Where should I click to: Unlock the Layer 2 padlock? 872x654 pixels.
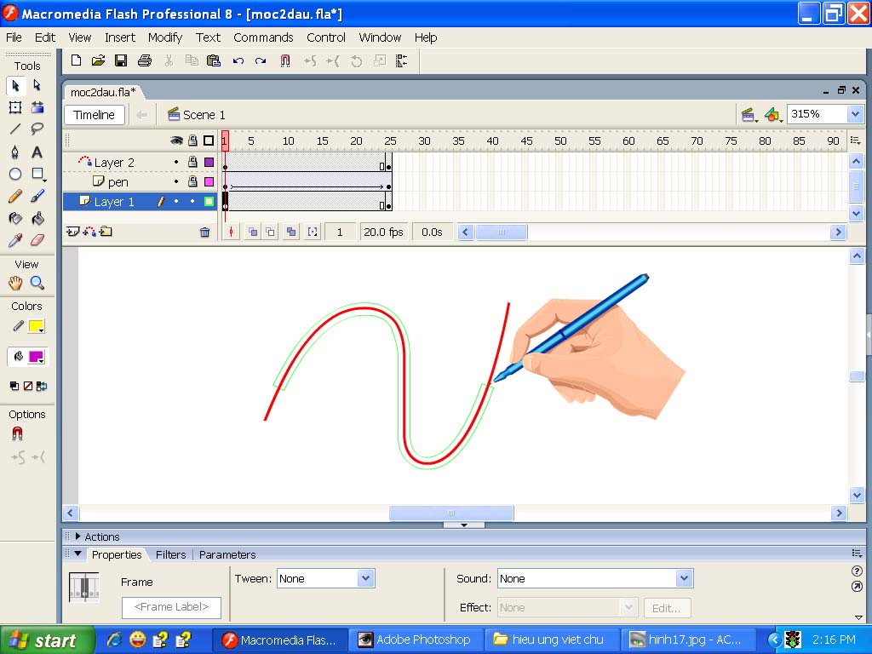coord(192,162)
